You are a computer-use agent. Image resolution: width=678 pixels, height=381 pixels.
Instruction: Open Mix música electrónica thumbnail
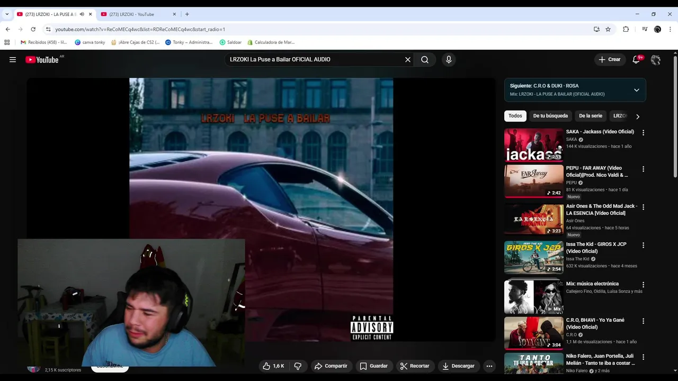coord(533,297)
